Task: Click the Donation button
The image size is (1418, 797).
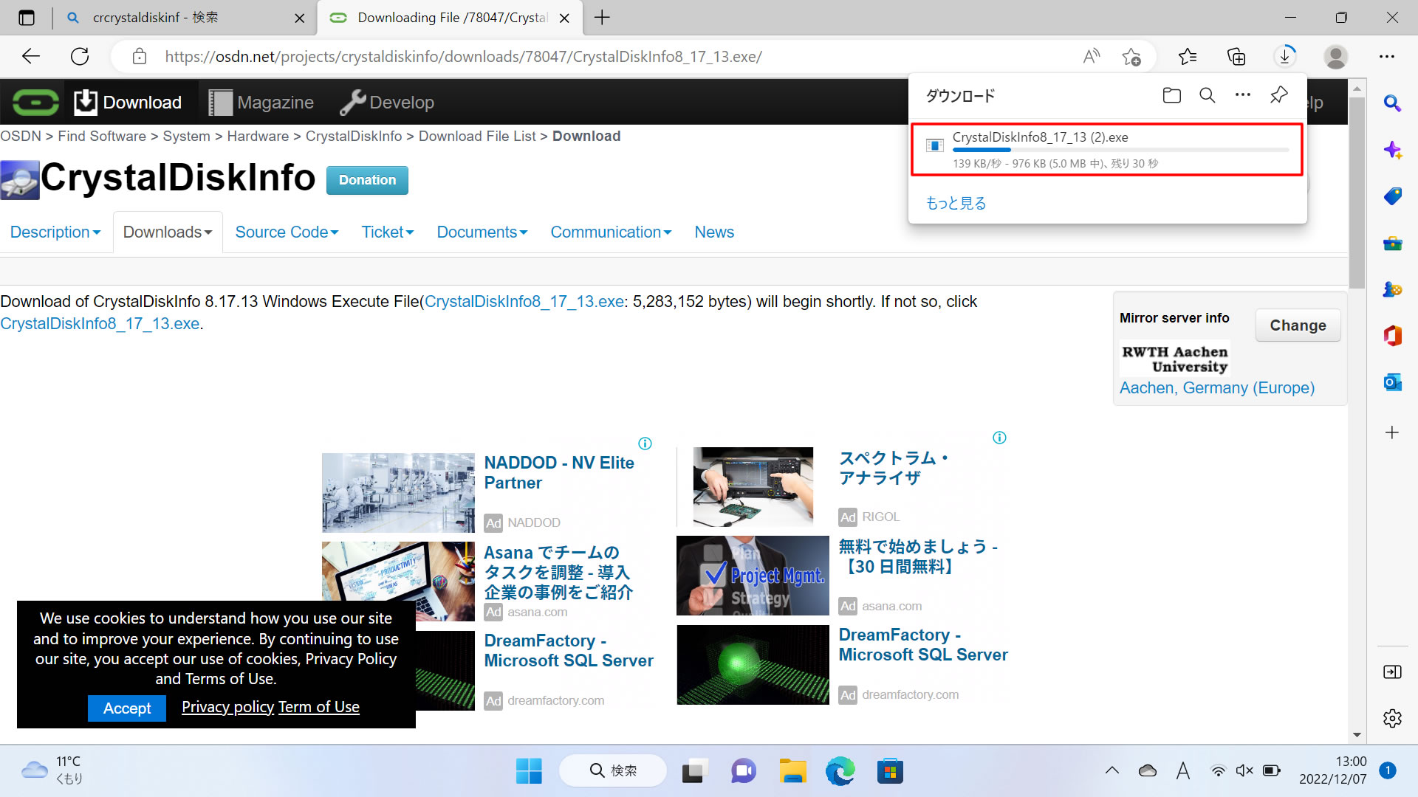Action: tap(367, 180)
